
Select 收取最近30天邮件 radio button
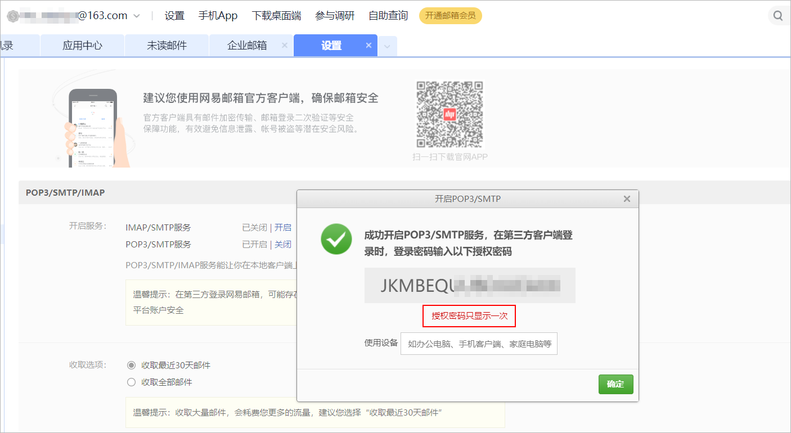(x=132, y=365)
